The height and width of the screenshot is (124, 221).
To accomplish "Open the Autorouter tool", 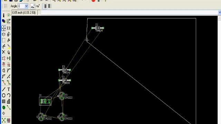I will coord(9,120).
